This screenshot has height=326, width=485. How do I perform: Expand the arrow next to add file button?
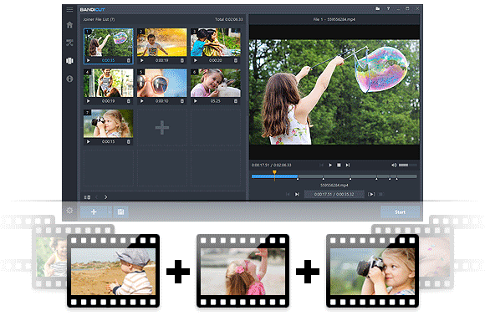tap(110, 211)
